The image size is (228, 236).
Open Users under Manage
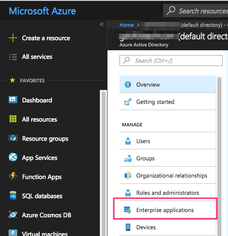pos(168,141)
